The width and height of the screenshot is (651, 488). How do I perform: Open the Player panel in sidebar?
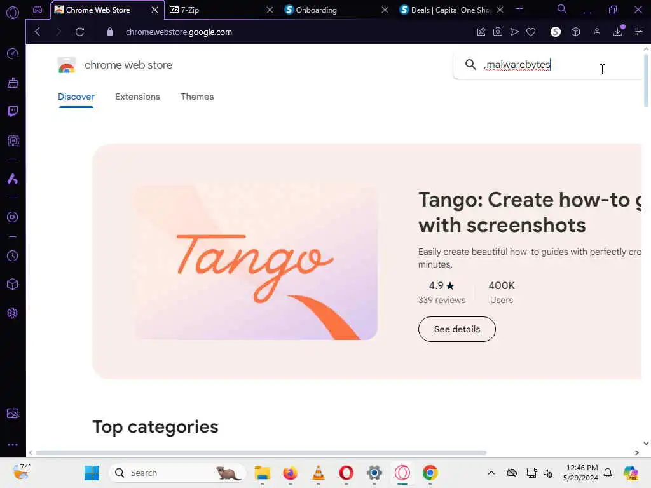[x=13, y=217]
